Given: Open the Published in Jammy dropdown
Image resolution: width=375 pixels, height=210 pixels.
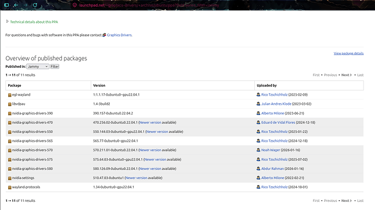Looking at the screenshot, I should point(38,66).
